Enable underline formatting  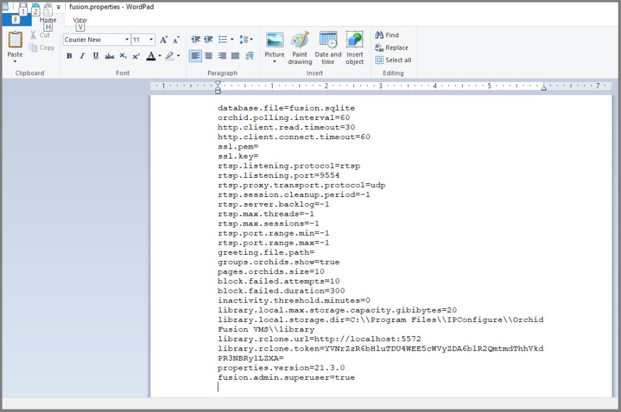pyautogui.click(x=94, y=56)
